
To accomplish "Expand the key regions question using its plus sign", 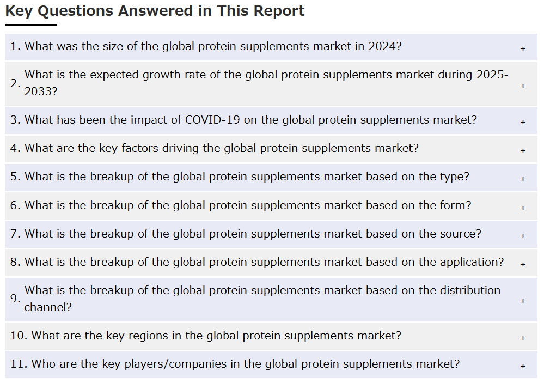I will [x=523, y=338].
